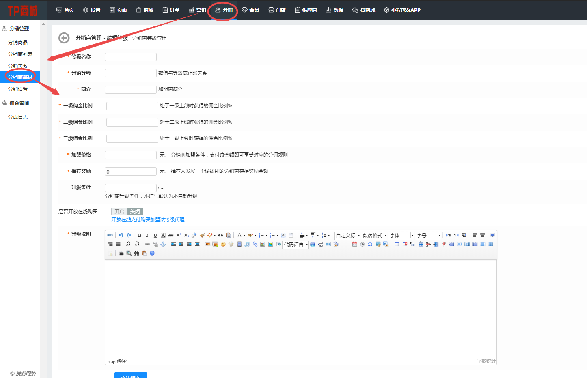Open the 会员 menu in the top bar

tap(250, 10)
